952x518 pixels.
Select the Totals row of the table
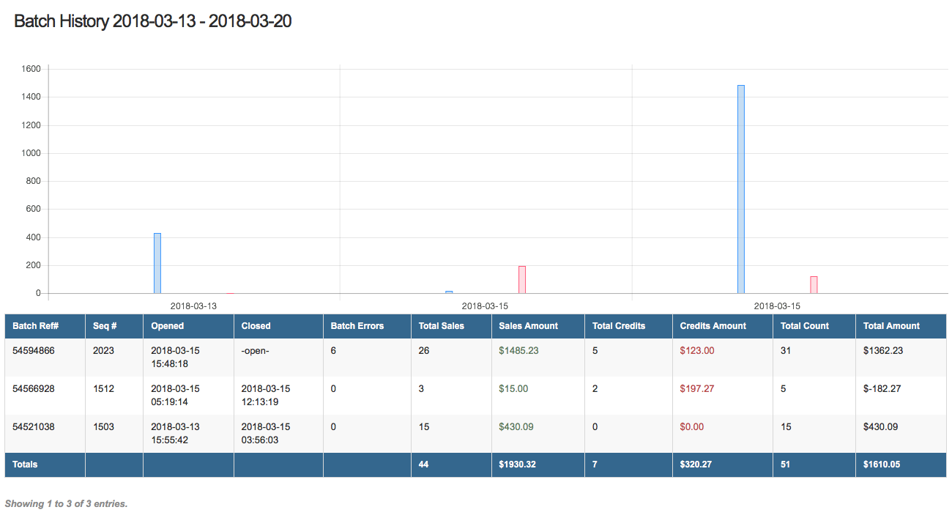293,465
